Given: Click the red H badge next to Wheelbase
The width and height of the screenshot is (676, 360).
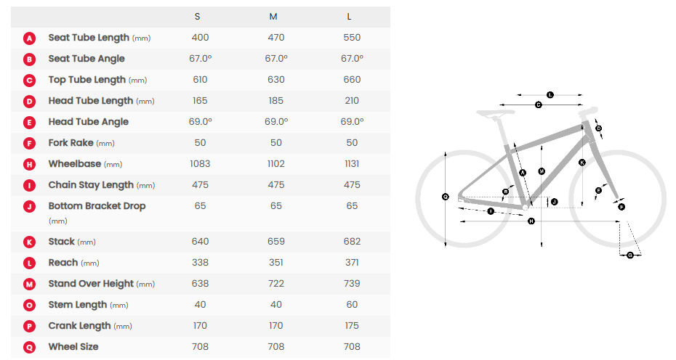Looking at the screenshot, I should (x=30, y=164).
